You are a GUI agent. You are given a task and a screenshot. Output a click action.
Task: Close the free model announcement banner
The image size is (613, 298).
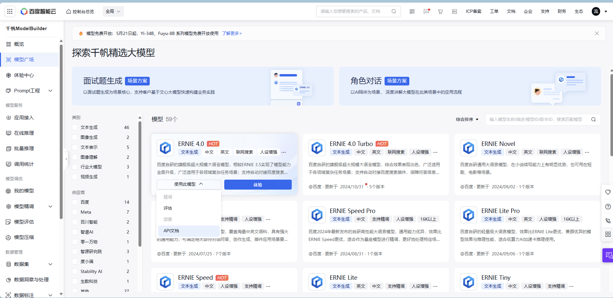tap(597, 33)
